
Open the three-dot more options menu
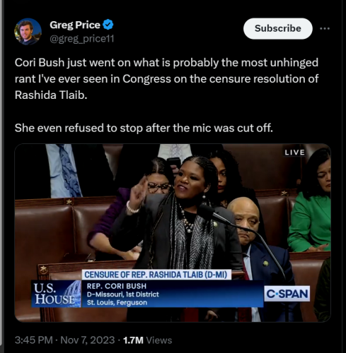[325, 28]
